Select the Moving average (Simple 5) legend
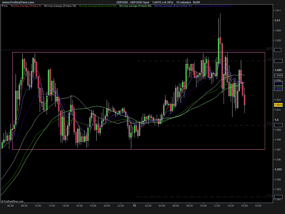Image resolution: width=285 pixels, height=214 pixels. click(x=26, y=6)
